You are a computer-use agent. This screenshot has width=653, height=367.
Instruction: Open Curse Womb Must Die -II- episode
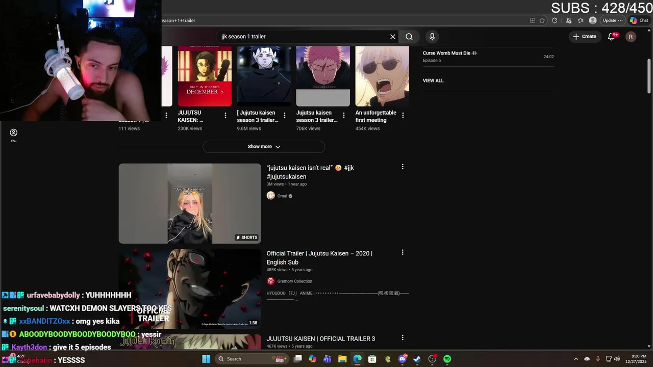click(x=488, y=57)
